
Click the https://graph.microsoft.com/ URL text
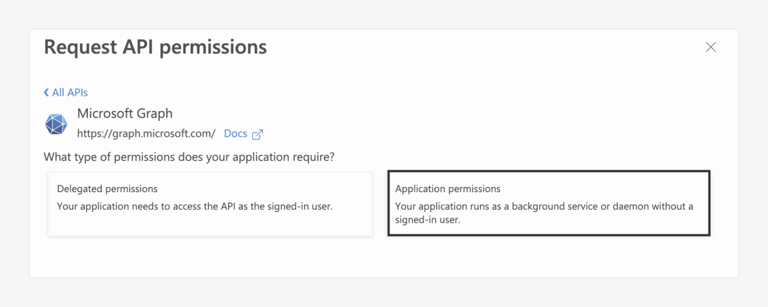pyautogui.click(x=146, y=133)
